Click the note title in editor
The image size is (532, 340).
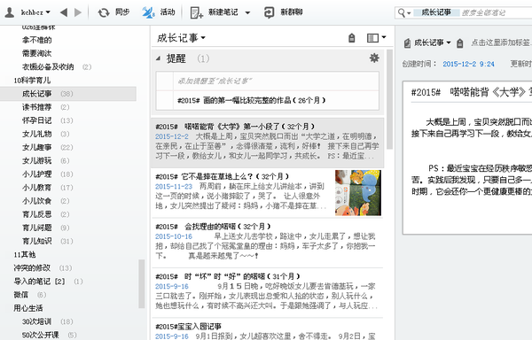[x=472, y=92]
